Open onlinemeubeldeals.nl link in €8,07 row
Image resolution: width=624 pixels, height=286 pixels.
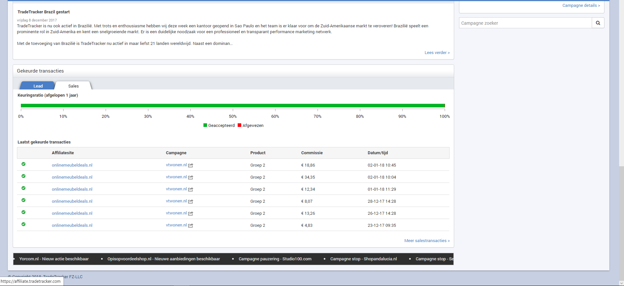[x=72, y=201]
